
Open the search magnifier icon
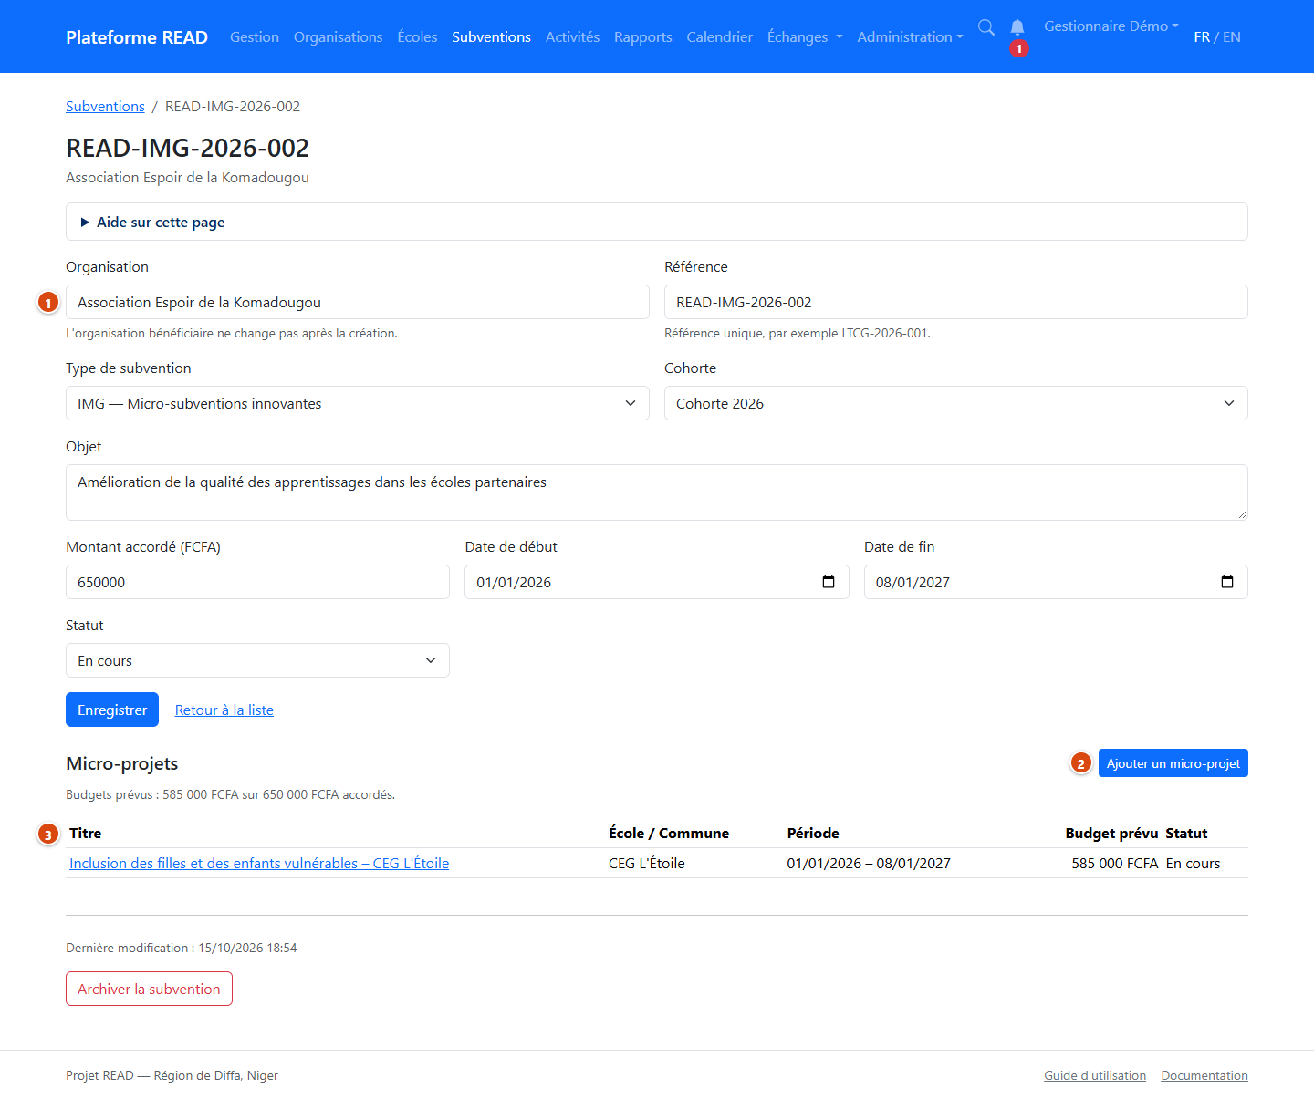click(986, 27)
